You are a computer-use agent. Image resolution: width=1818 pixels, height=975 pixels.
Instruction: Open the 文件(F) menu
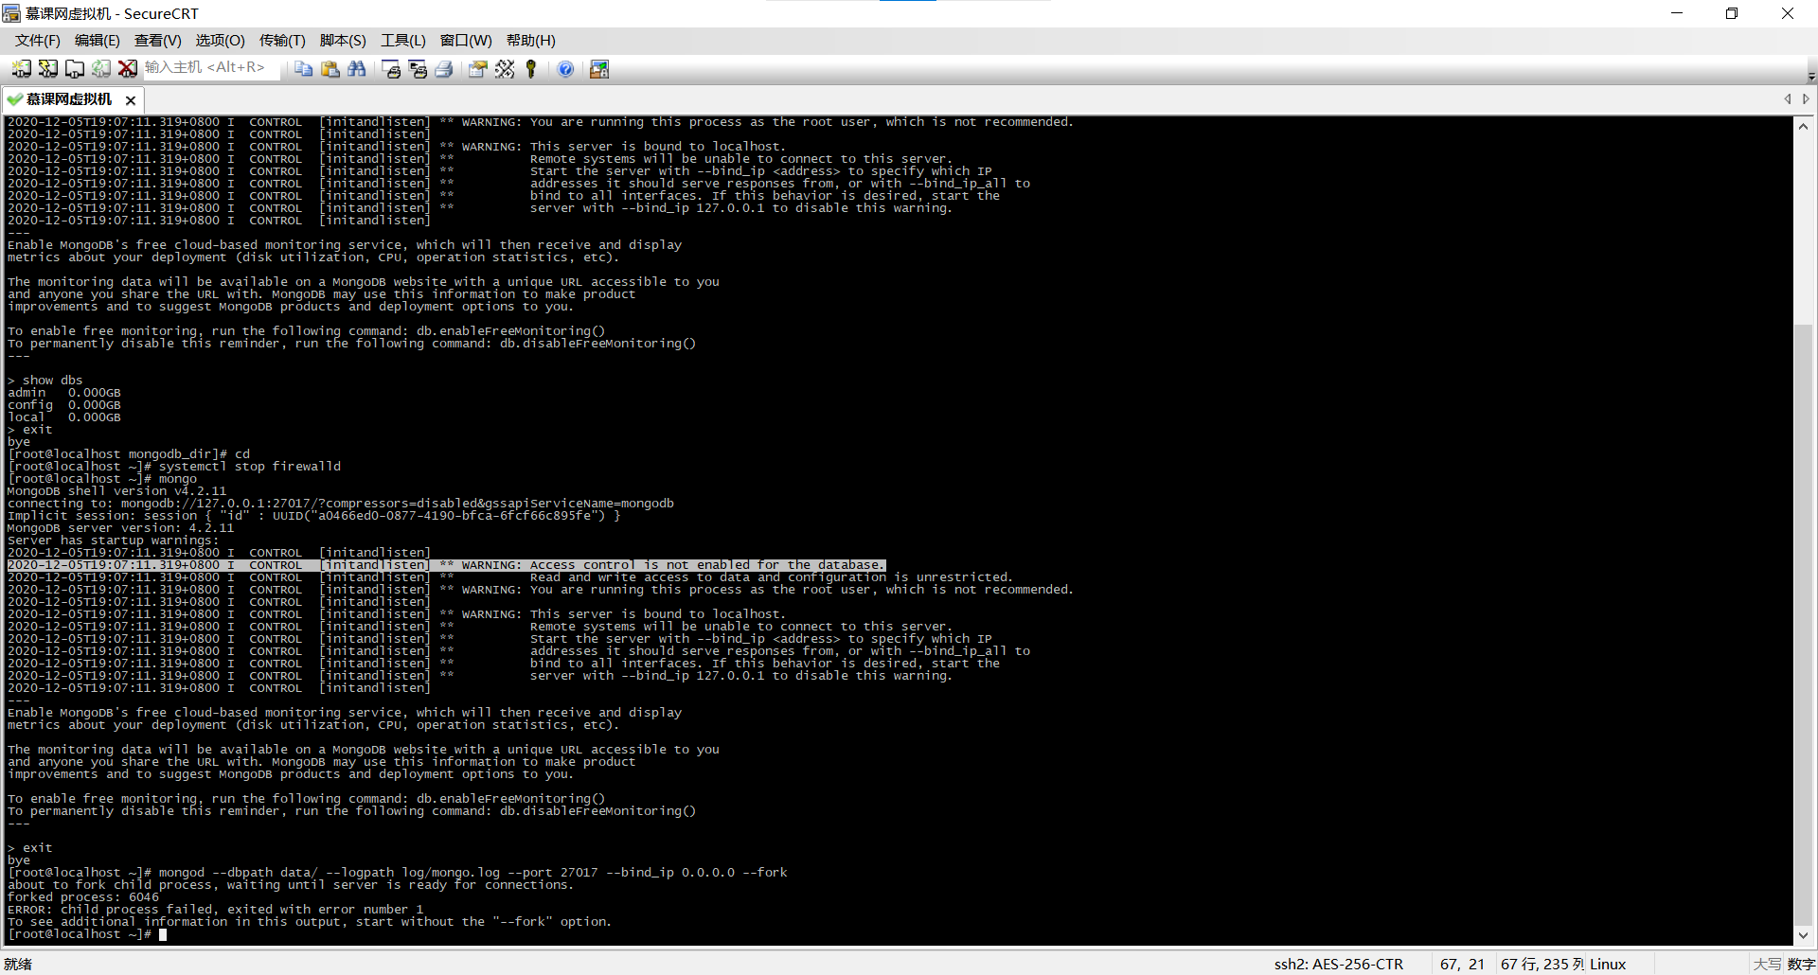tap(37, 41)
